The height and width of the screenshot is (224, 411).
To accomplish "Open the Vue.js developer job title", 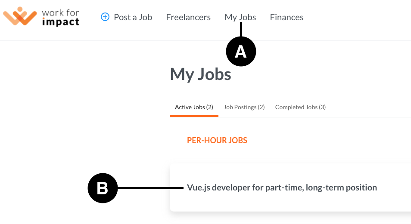I will [282, 187].
